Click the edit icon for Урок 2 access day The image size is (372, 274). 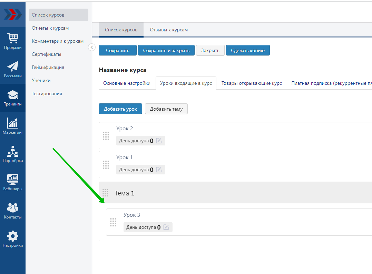coord(159,141)
